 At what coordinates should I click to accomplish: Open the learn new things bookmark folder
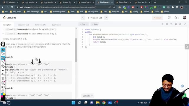(x=31, y=11)
